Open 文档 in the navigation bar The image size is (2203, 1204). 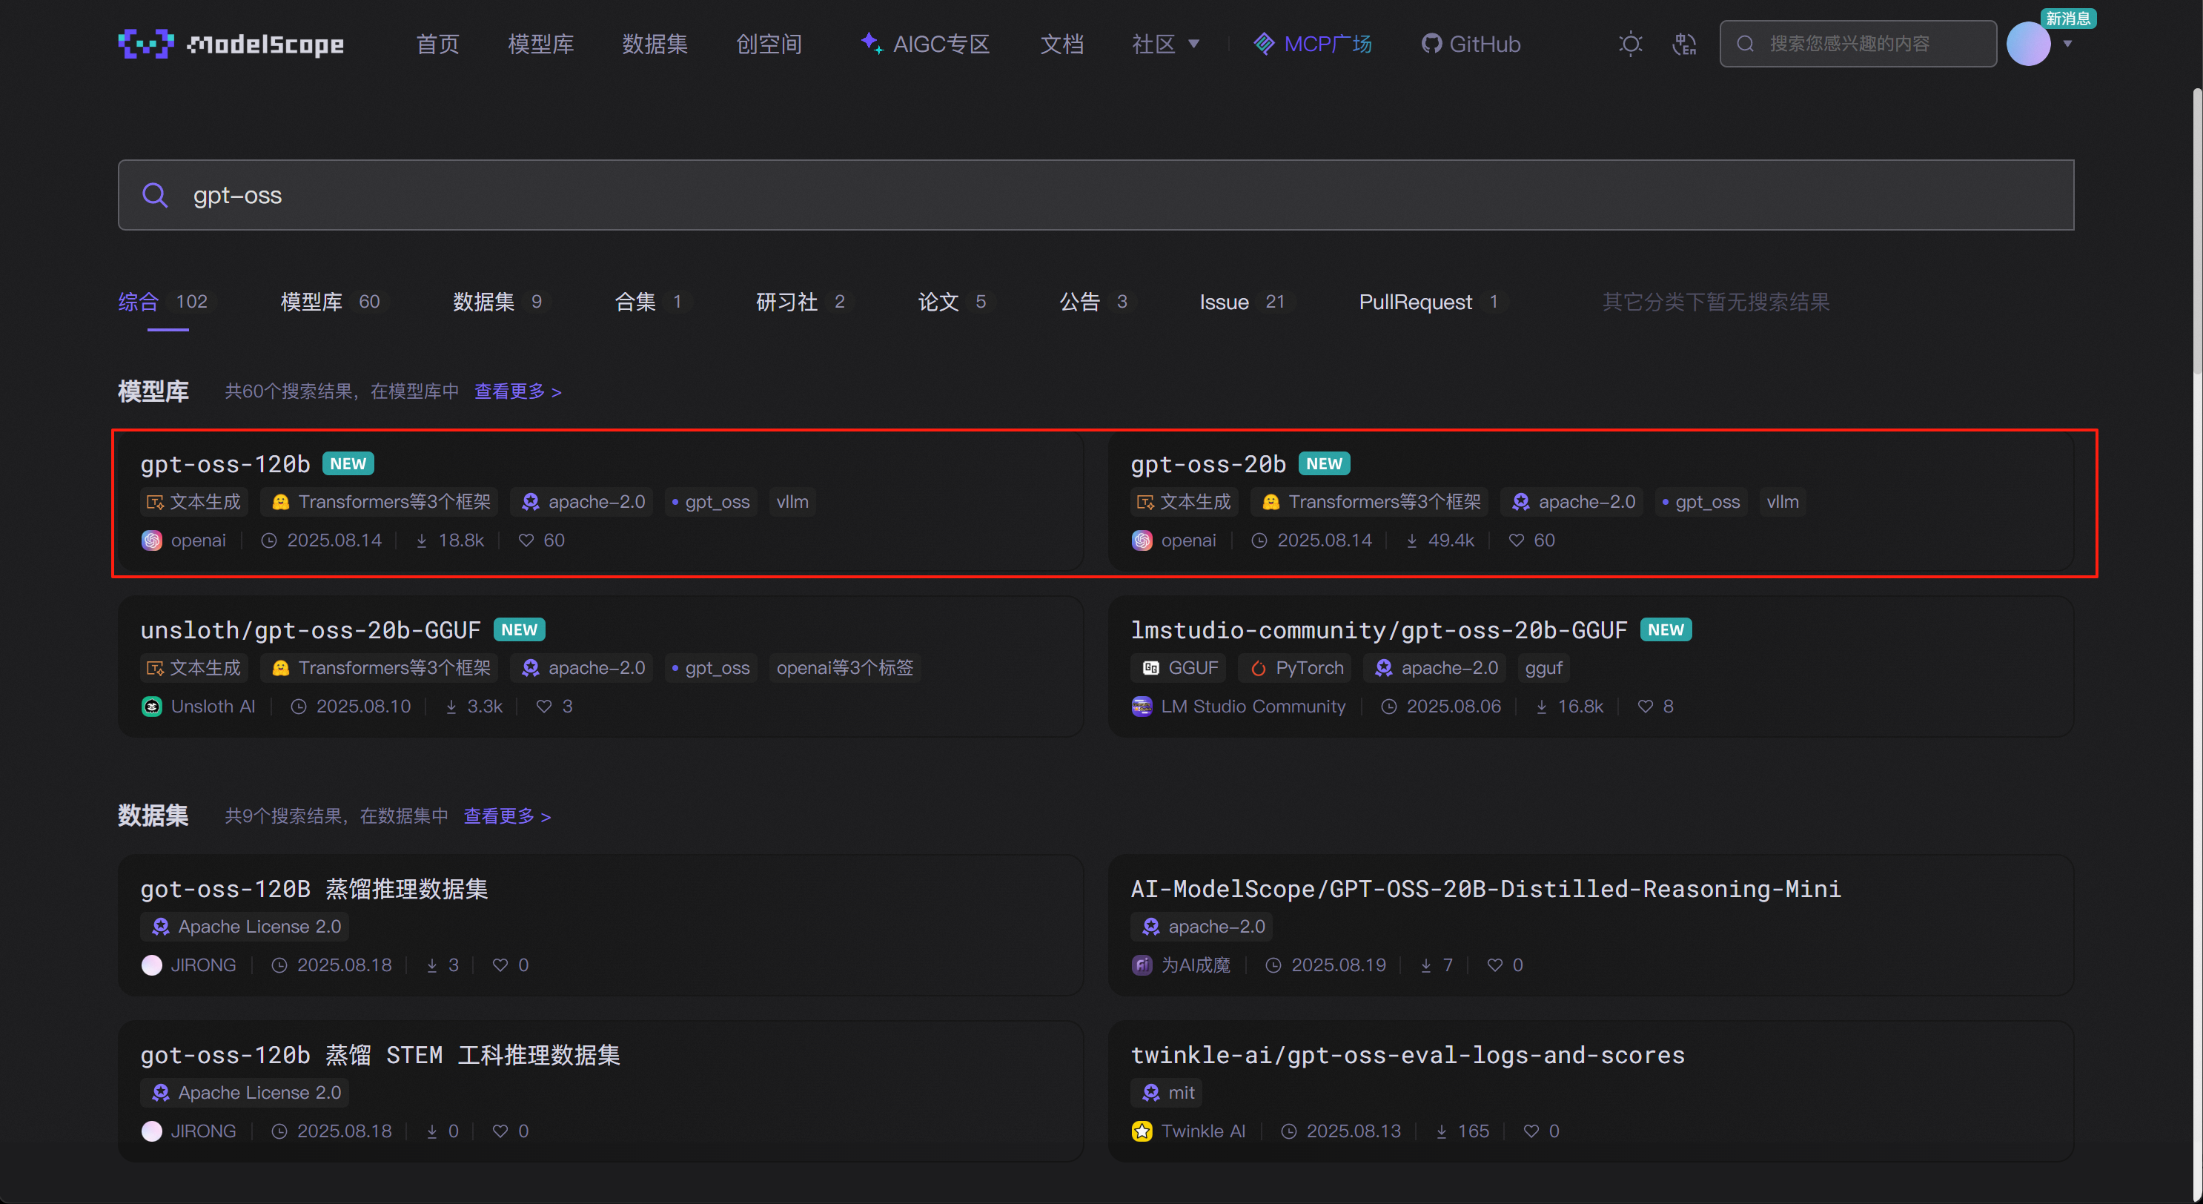click(1061, 44)
